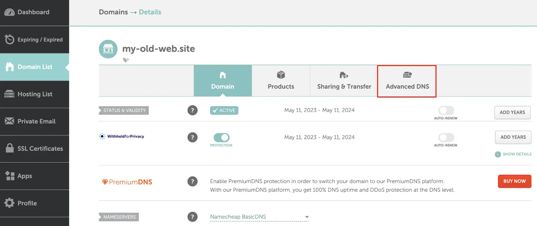Click Add Years for domain registration
Image resolution: width=537 pixels, height=226 pixels.
[512, 112]
